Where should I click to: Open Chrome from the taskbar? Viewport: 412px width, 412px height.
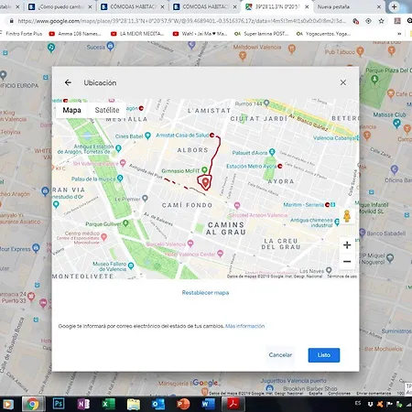click(x=33, y=404)
